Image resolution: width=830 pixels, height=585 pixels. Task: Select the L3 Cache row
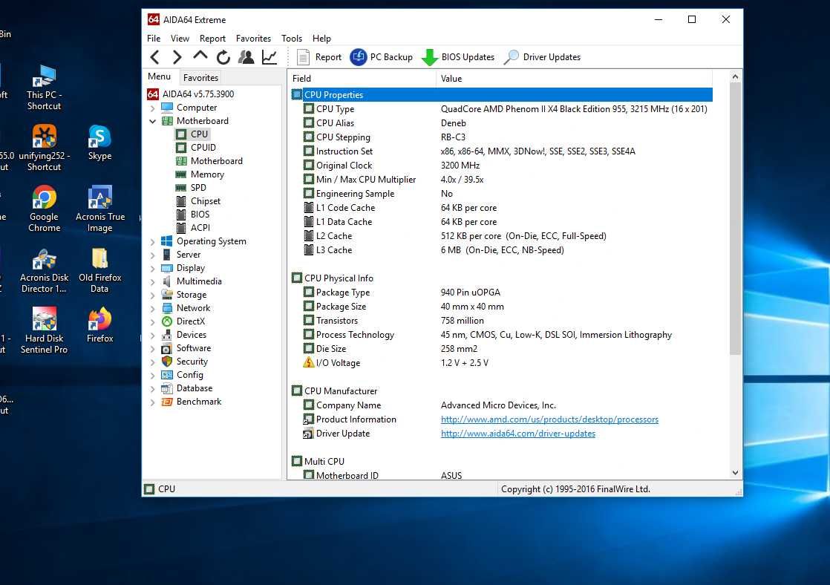tap(501, 250)
